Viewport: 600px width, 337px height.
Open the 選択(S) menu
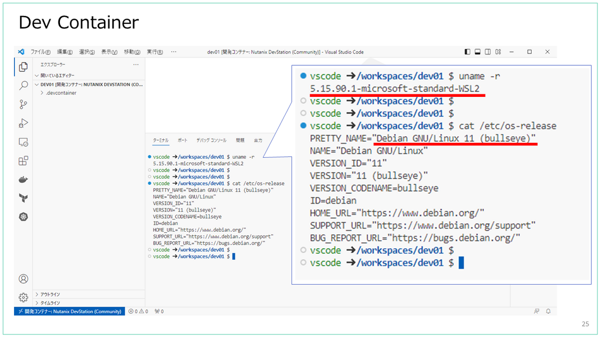tap(87, 52)
